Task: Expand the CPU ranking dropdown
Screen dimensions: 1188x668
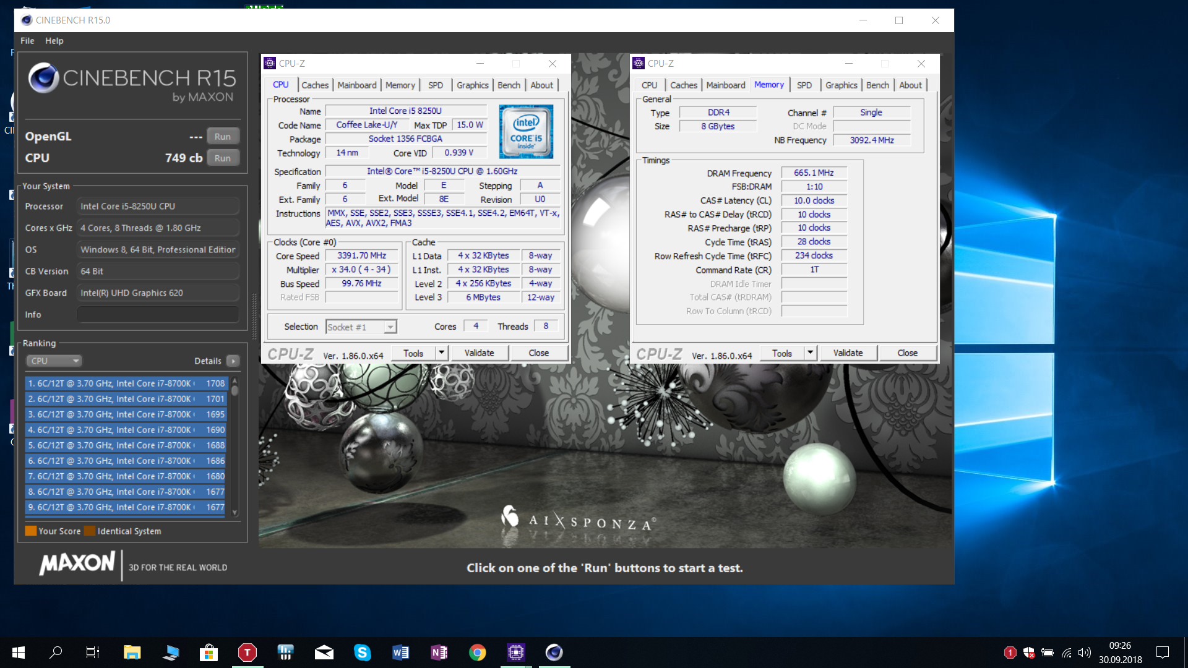Action: pyautogui.click(x=54, y=361)
